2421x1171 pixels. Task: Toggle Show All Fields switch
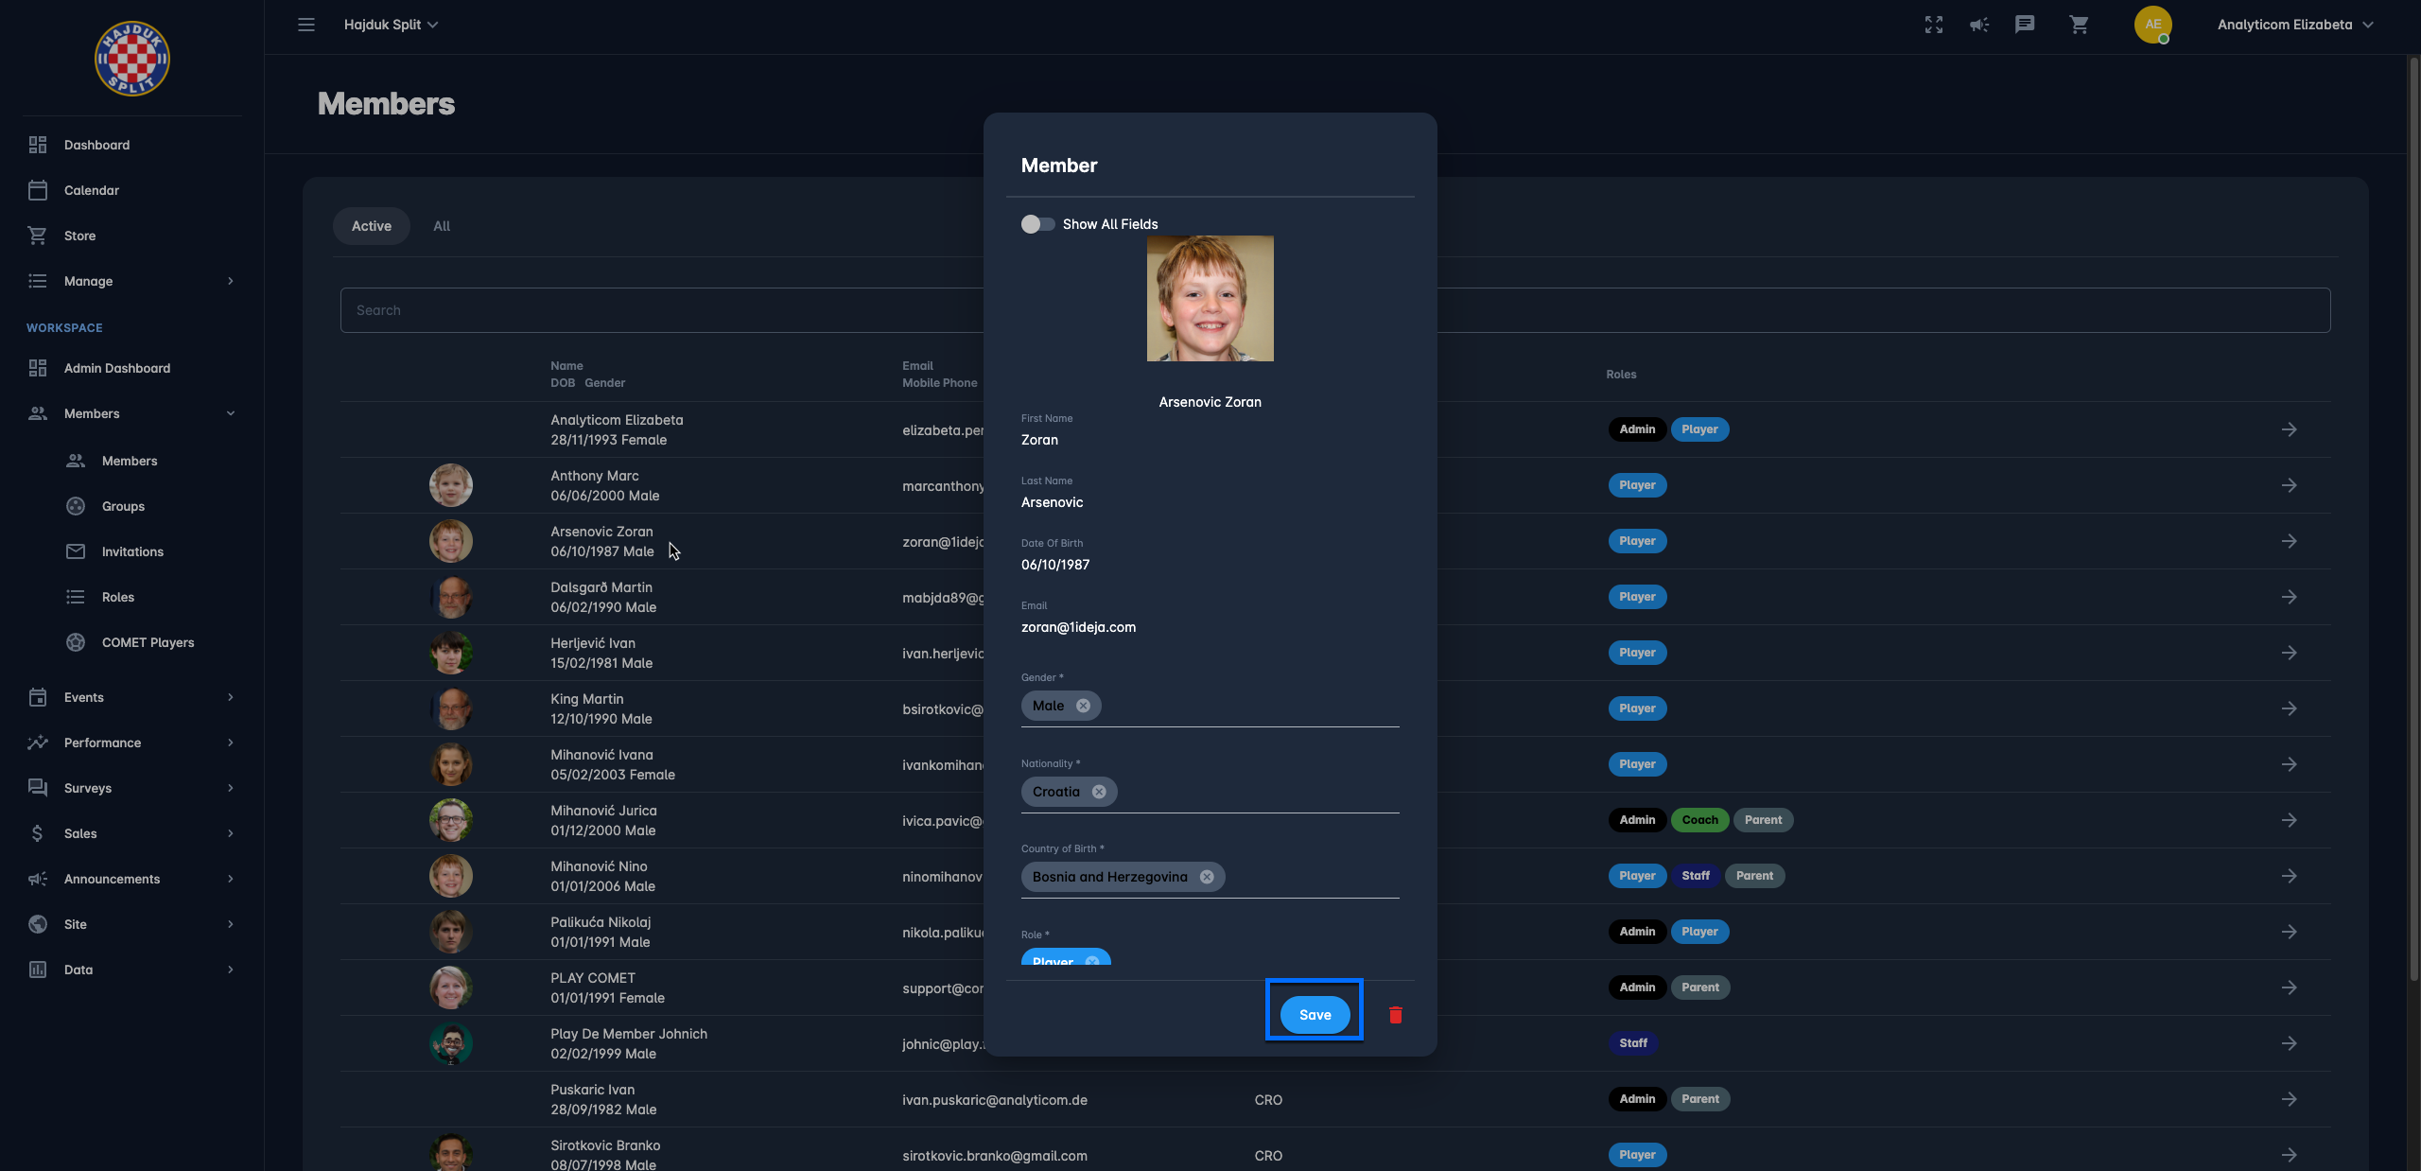[1037, 224]
